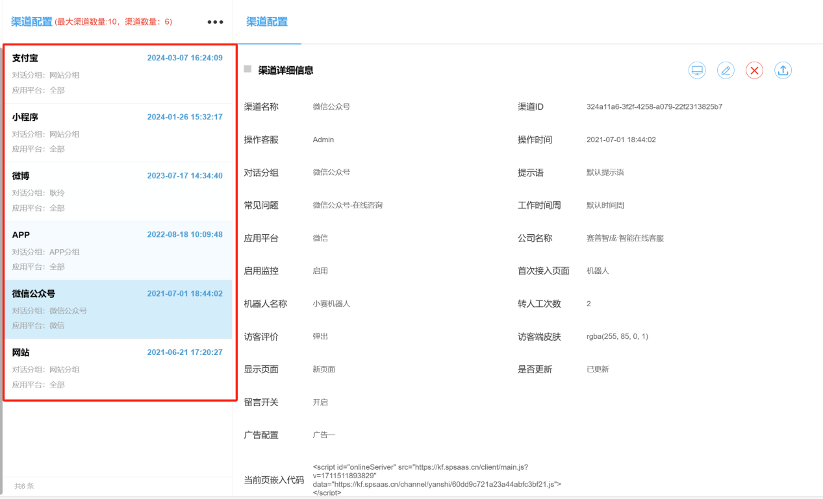Click the 对话分组: 耿玲 line under 微博
This screenshot has width=823, height=499.
tap(38, 193)
